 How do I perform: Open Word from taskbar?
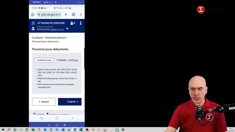click(63, 129)
